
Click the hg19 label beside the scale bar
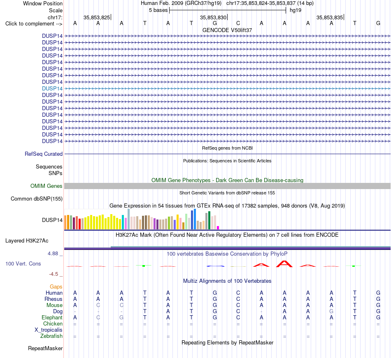tap(296, 10)
